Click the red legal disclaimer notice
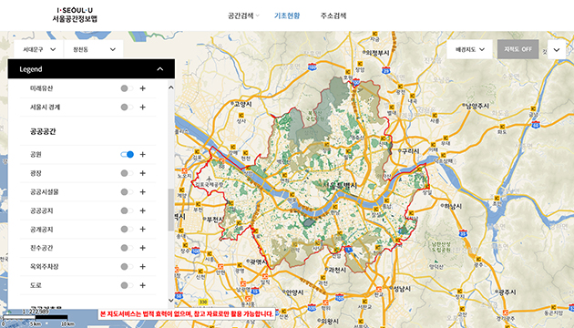 coord(187,314)
